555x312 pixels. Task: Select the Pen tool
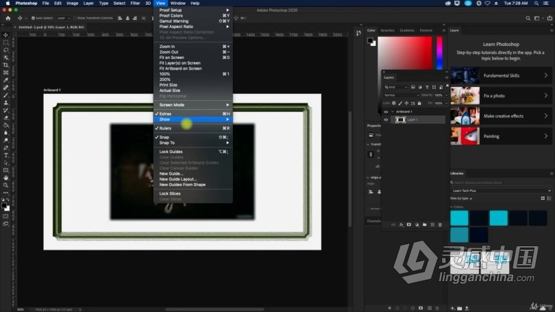coord(5,147)
